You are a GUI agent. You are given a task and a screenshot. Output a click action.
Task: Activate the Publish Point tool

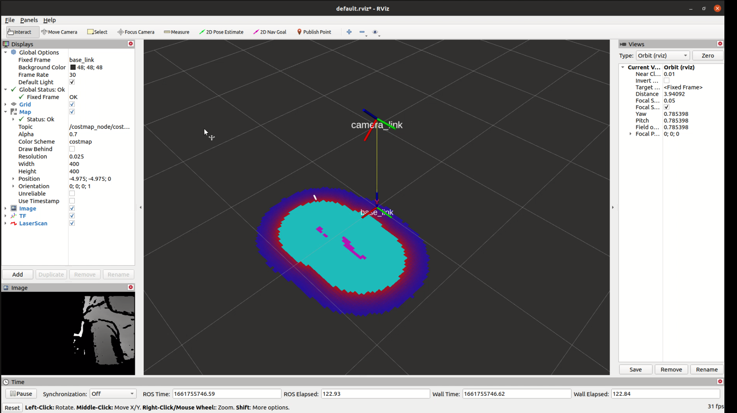314,31
